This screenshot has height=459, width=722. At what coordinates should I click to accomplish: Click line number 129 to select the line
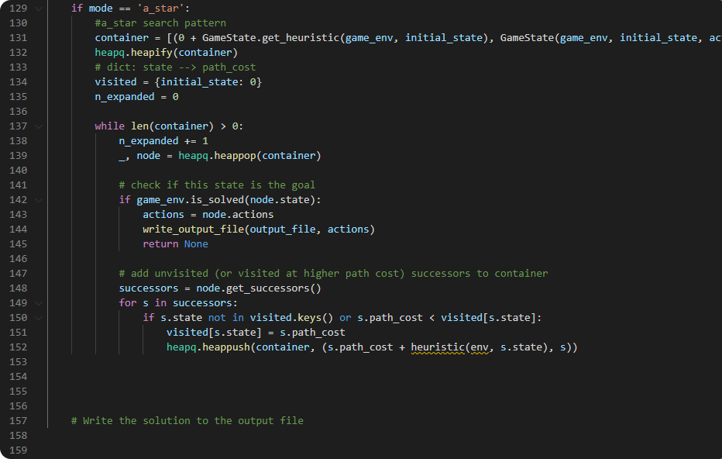(x=18, y=8)
